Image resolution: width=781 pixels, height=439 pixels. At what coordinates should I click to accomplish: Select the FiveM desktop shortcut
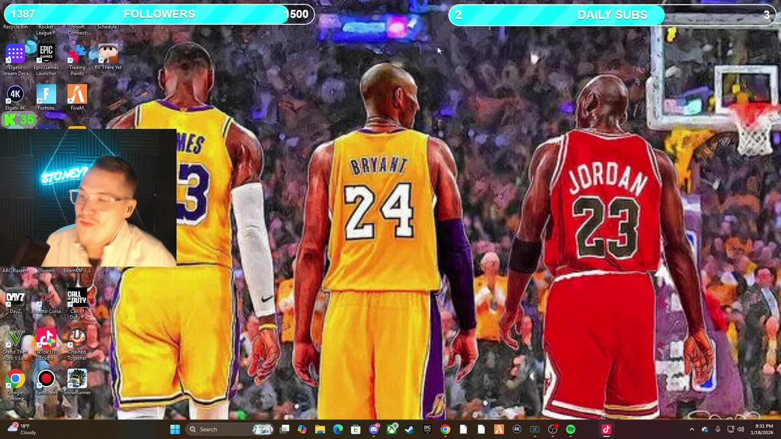(x=77, y=98)
